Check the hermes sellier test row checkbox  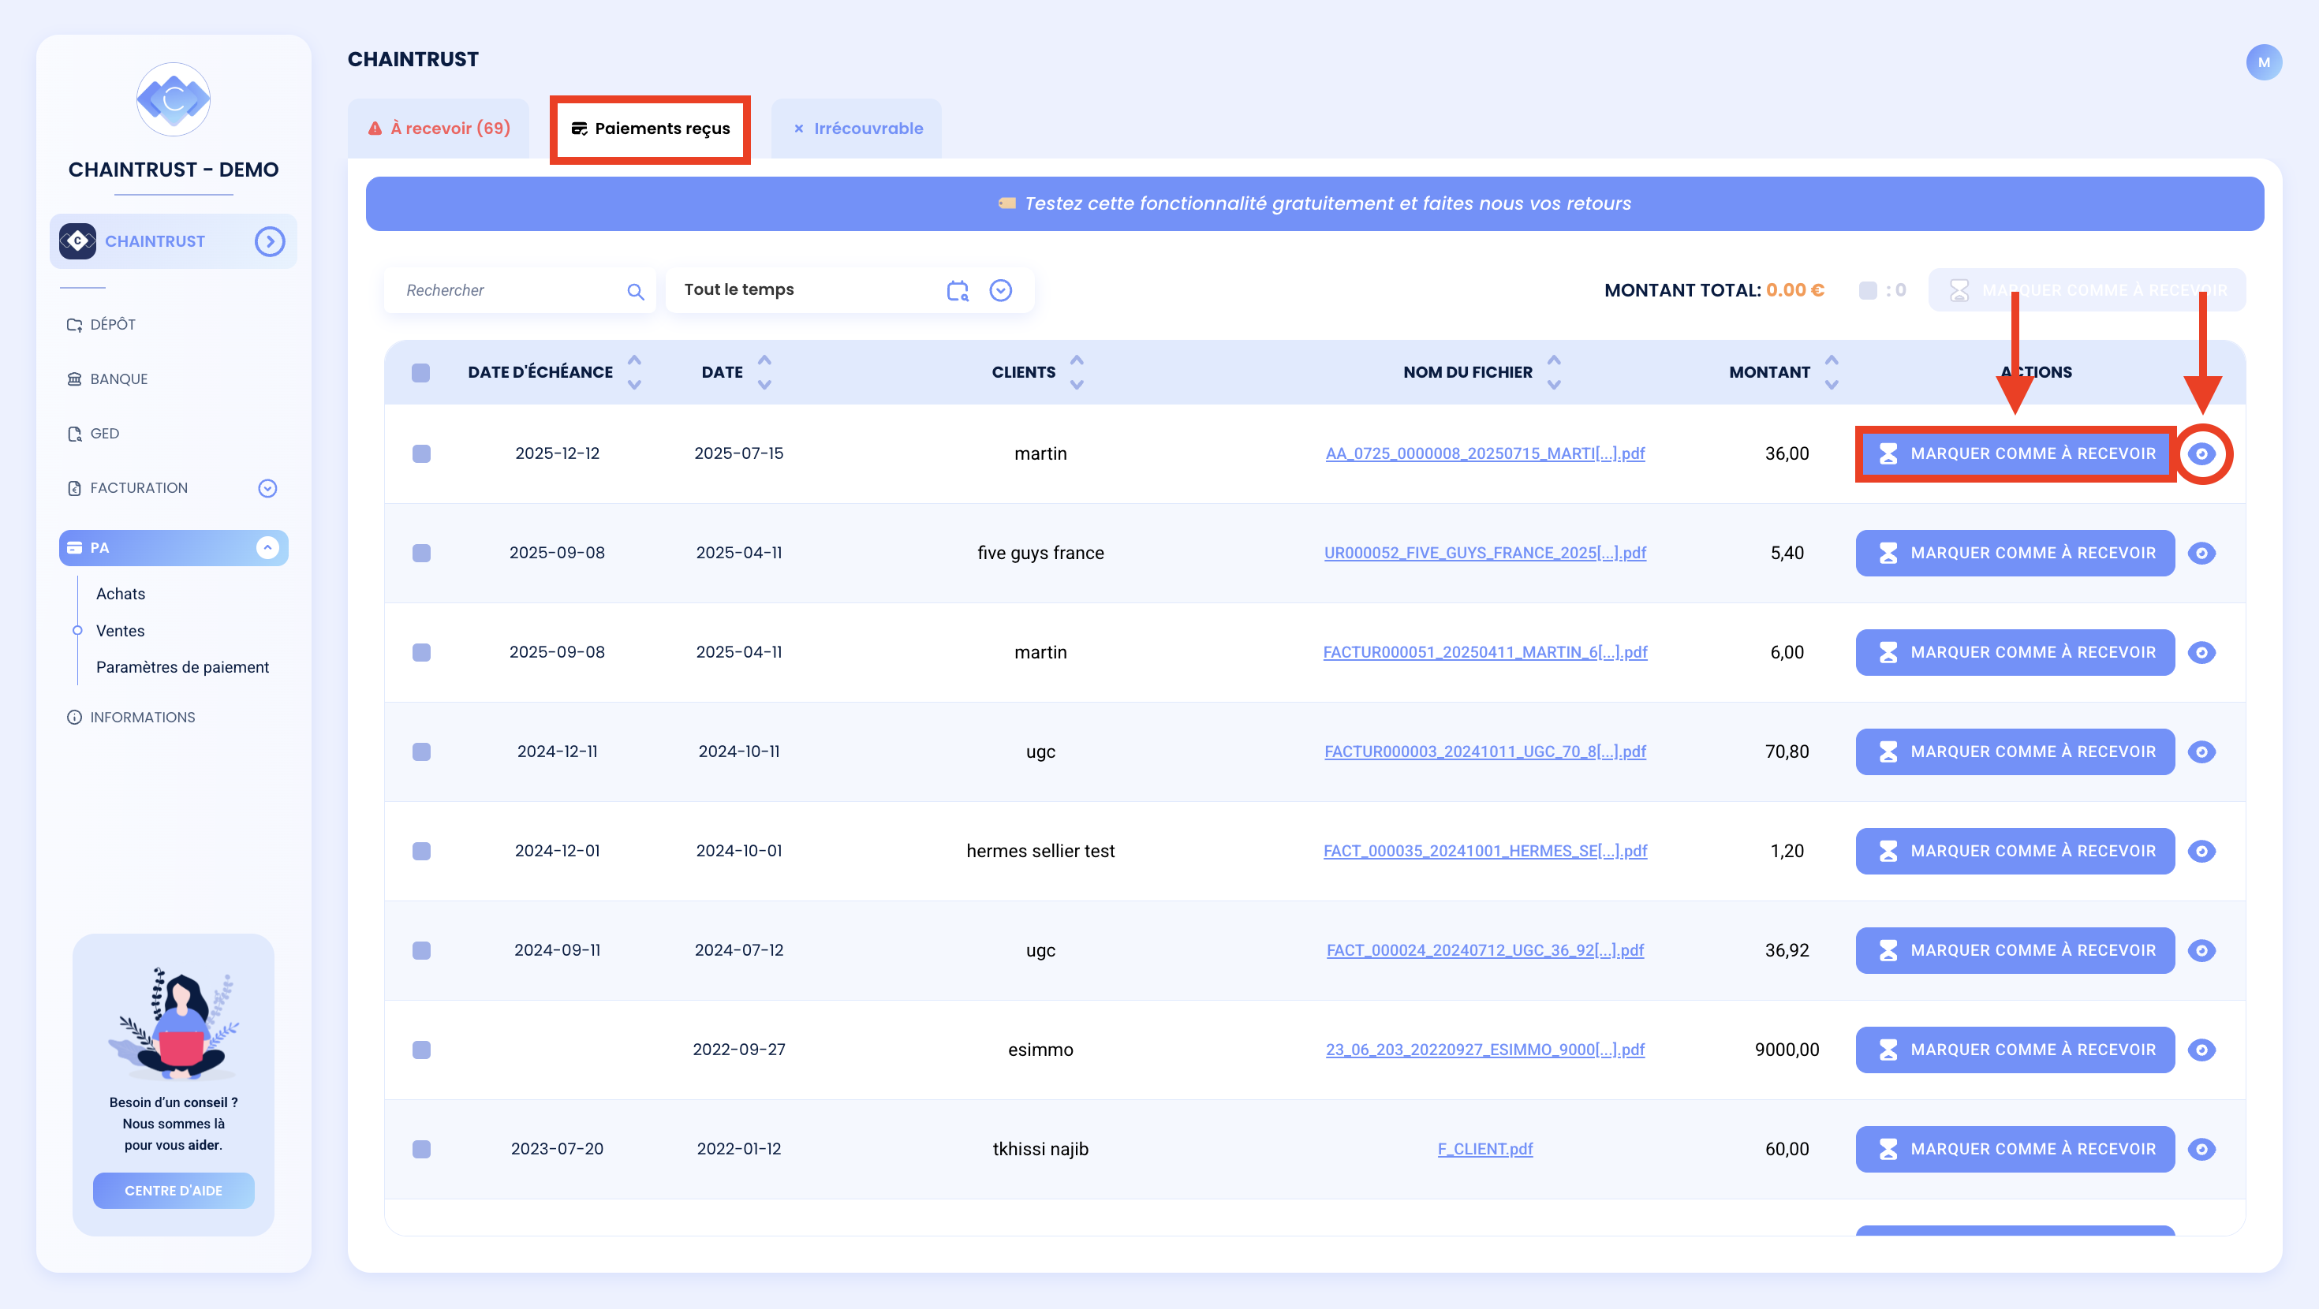(x=421, y=851)
